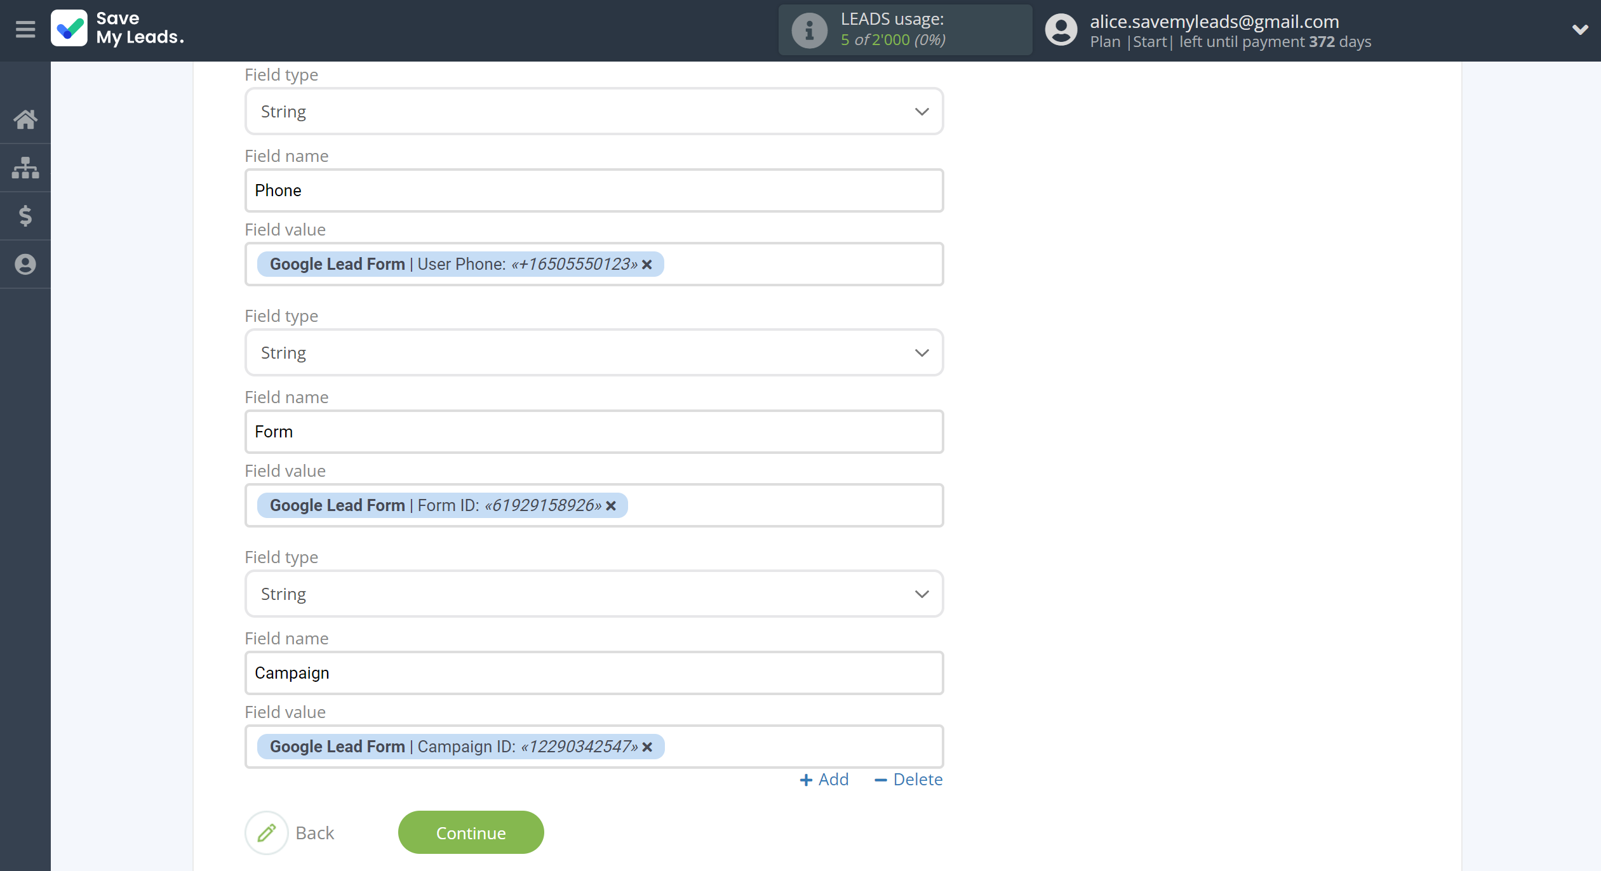The width and height of the screenshot is (1601, 871).
Task: Open the hamburger menu
Action: (x=25, y=29)
